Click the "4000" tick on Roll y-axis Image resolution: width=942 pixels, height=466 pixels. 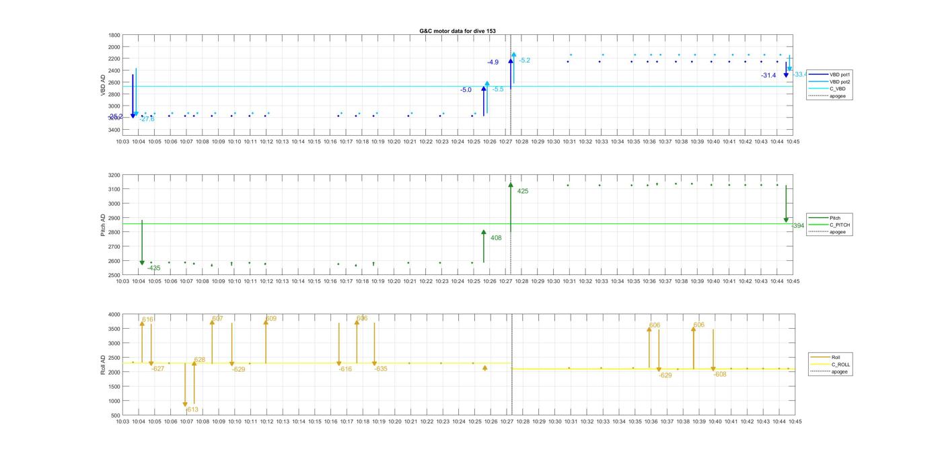click(114, 315)
